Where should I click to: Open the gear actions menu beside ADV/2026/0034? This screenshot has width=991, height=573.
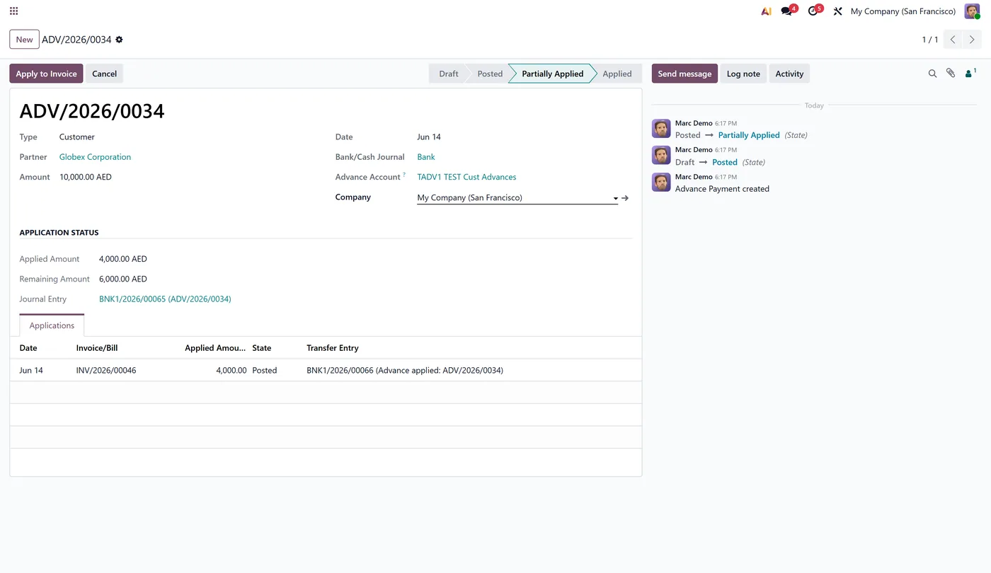119,40
